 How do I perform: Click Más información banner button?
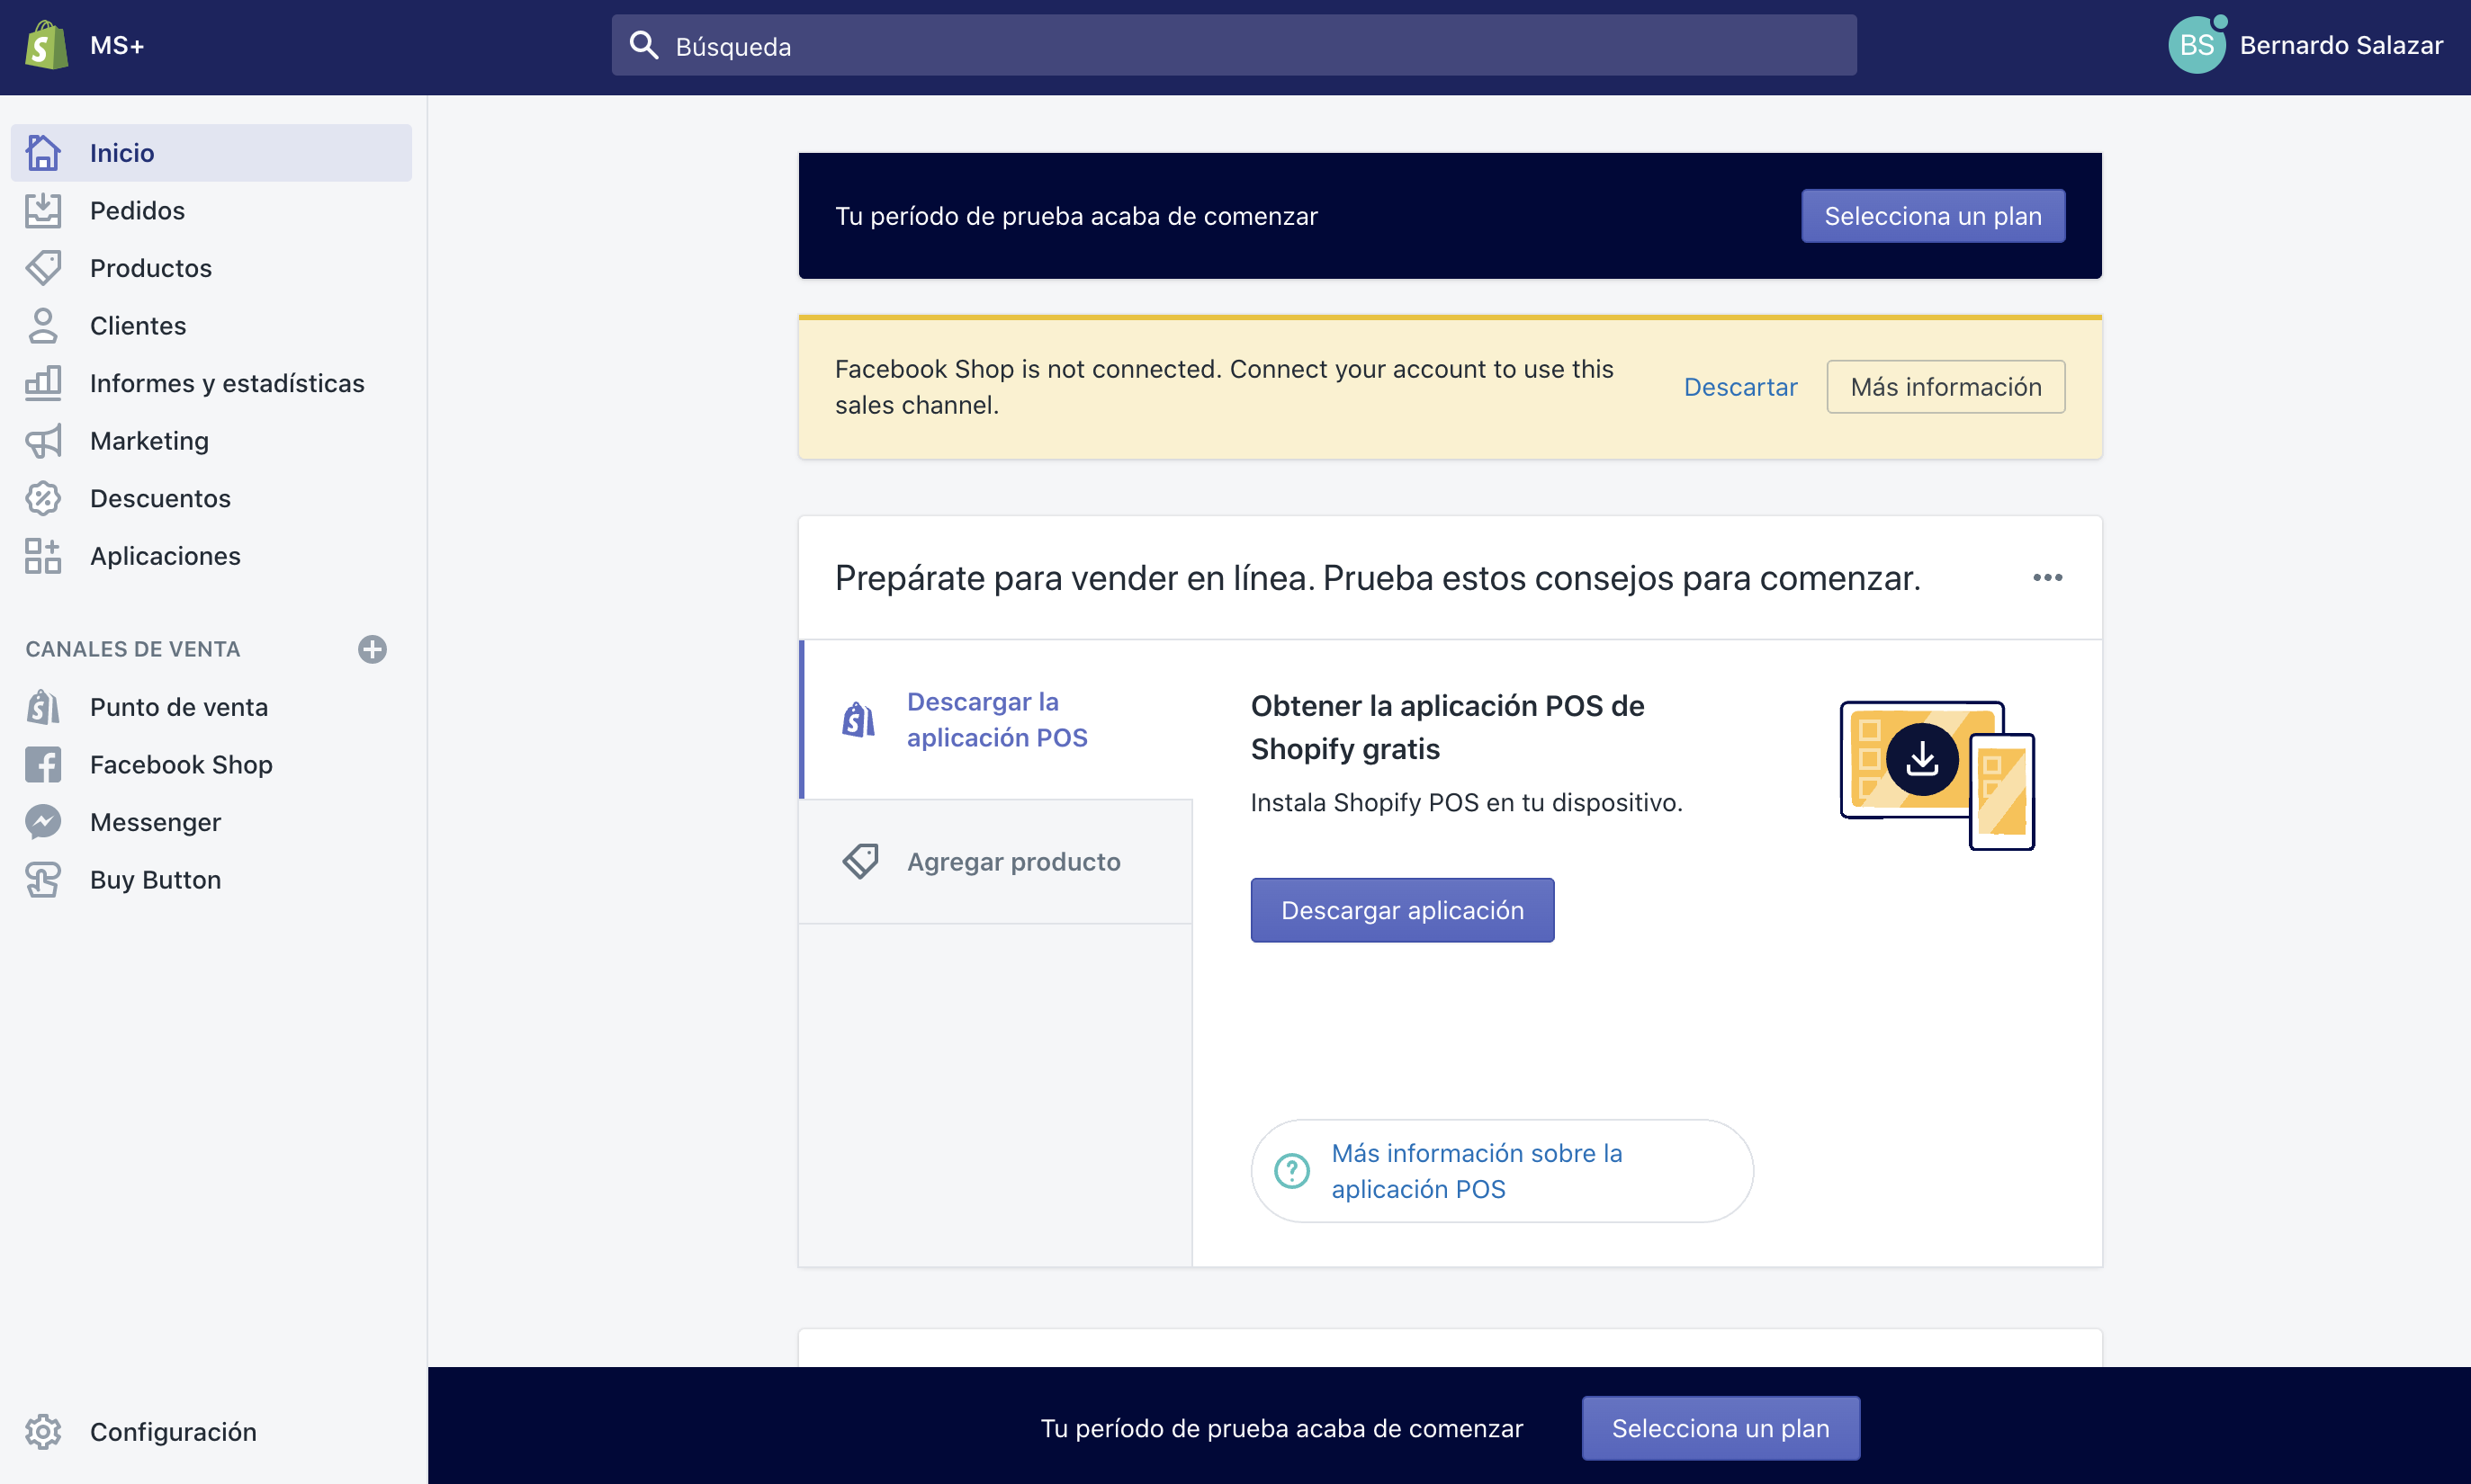click(1945, 387)
